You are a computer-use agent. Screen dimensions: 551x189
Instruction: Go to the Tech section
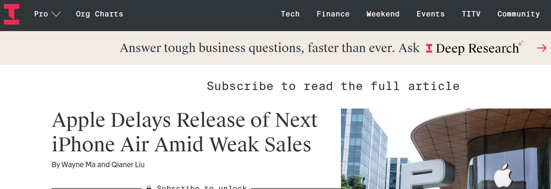pos(290,14)
